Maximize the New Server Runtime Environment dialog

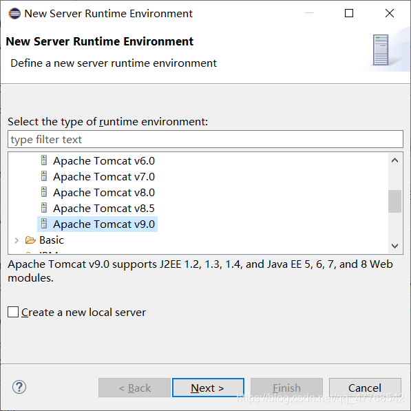[x=349, y=13]
